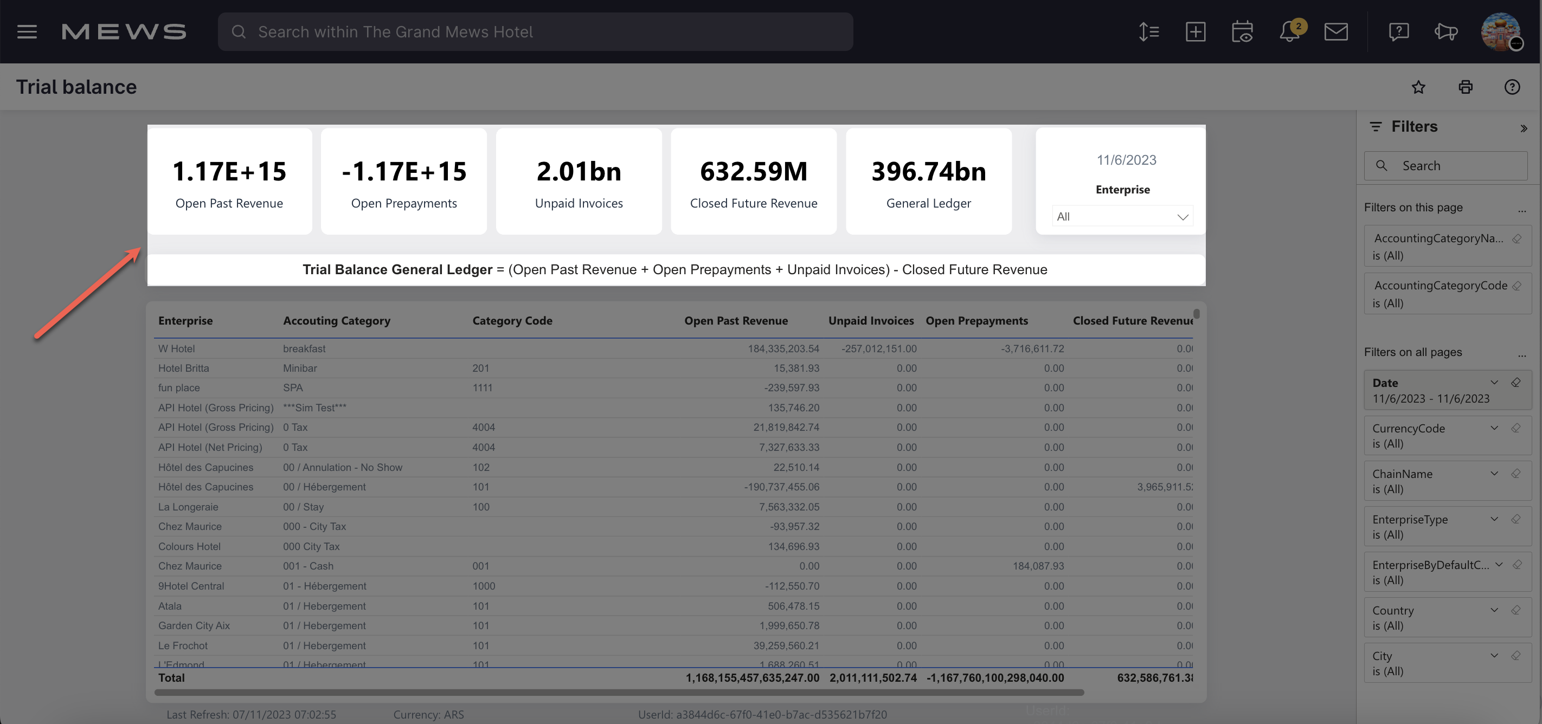Select the 9Hotel Central row
This screenshot has width=1542, height=724.
674,586
